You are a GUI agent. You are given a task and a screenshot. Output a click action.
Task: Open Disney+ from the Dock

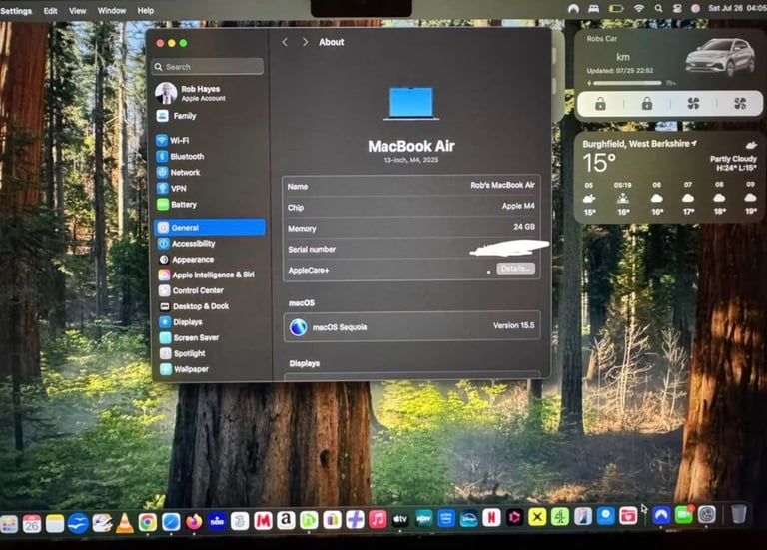[468, 518]
